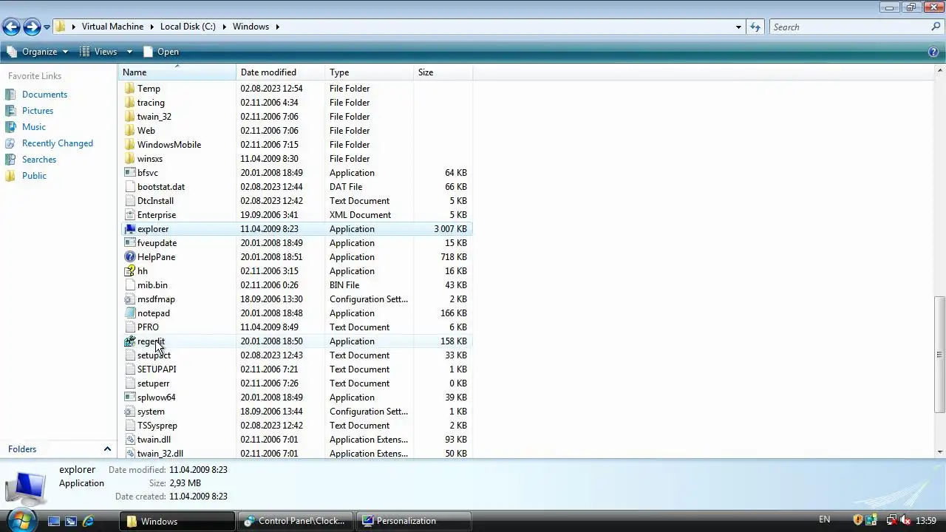Screen dimensions: 946x532
Task: Select Local Disk (C:) in breadcrumb
Action: click(188, 27)
